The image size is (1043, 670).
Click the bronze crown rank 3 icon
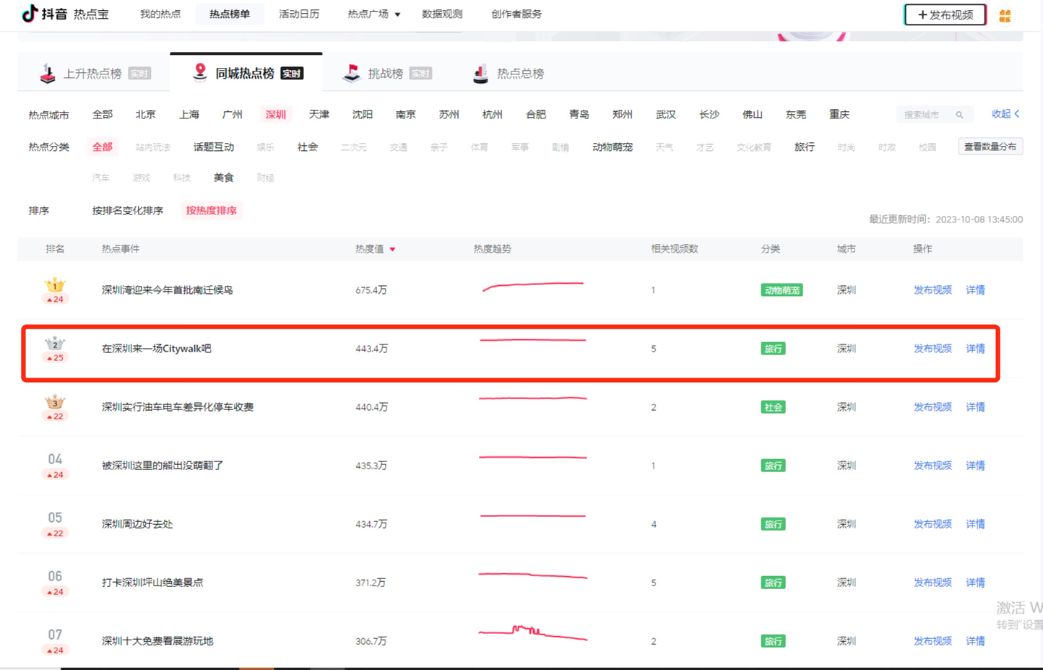(55, 402)
